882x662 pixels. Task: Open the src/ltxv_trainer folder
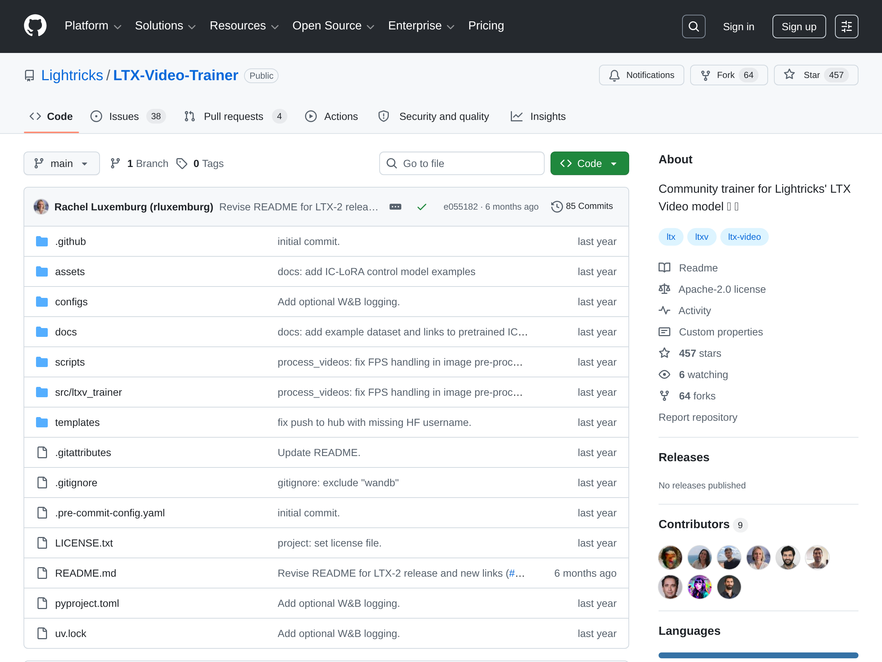pyautogui.click(x=89, y=392)
